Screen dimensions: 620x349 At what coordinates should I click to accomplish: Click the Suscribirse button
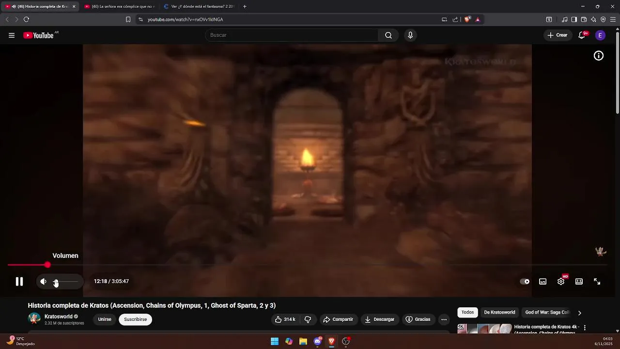point(136,319)
